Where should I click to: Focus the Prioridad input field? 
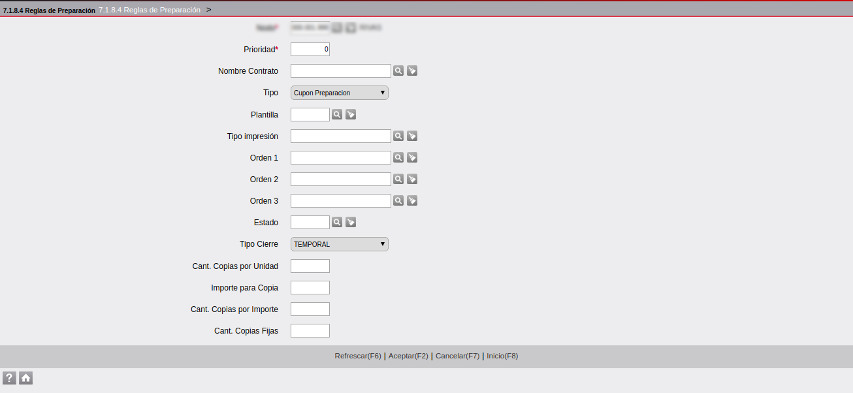[310, 49]
